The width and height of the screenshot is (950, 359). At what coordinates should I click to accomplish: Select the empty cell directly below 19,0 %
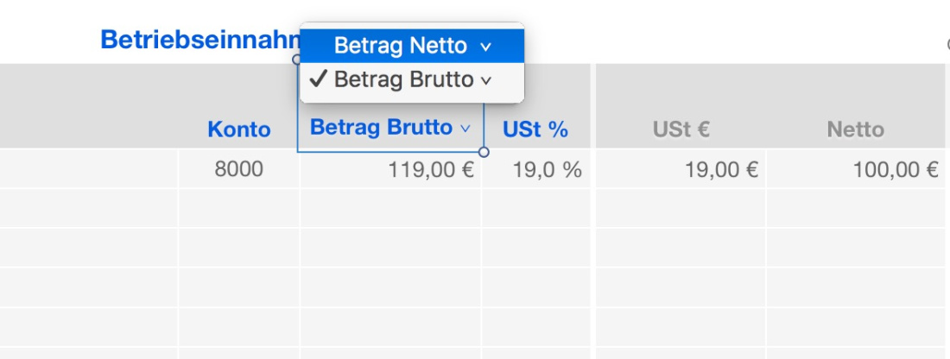pyautogui.click(x=538, y=208)
